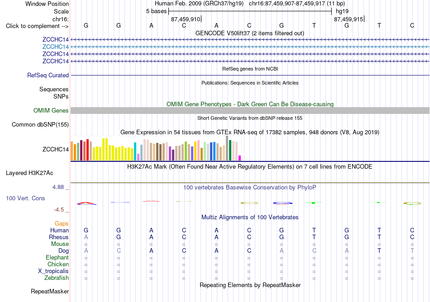
Task: Select the Elephant alignment row label
Action: pyautogui.click(x=57, y=258)
